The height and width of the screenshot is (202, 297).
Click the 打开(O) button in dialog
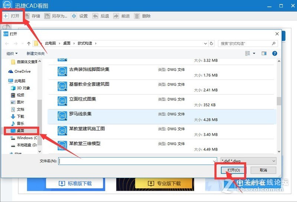point(233,170)
